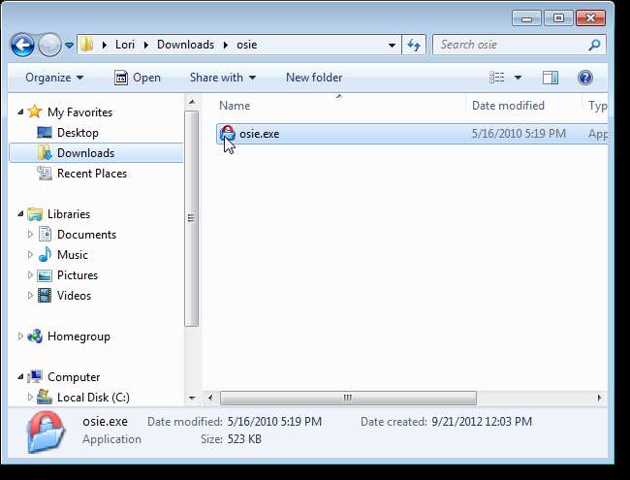Screen dimensions: 630x480
Task: Expand the arrow before Downloads breadcrumb
Action: (x=146, y=45)
